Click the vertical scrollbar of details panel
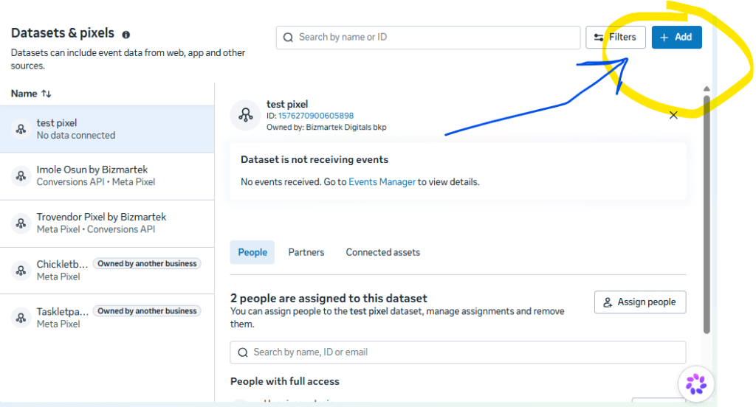 pyautogui.click(x=707, y=215)
